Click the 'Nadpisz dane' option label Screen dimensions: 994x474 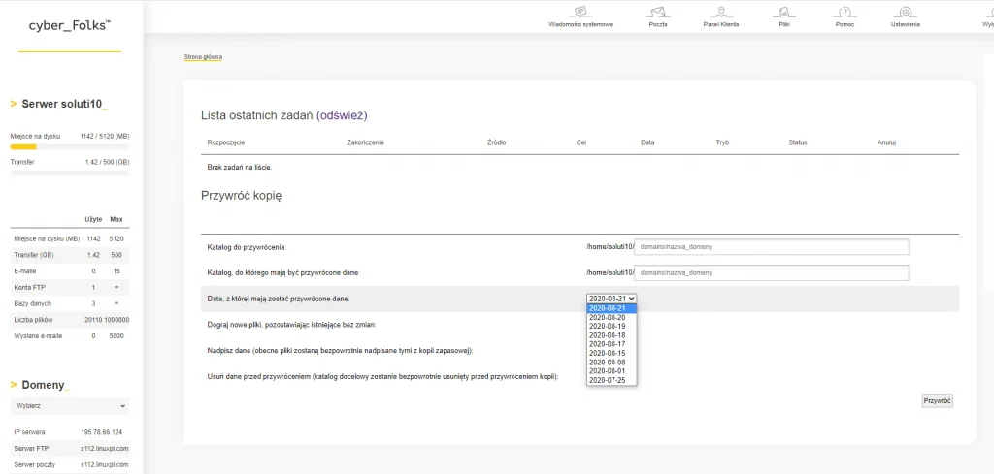(340, 350)
